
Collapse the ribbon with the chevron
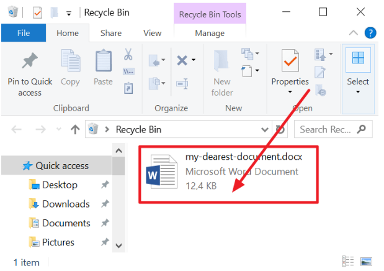click(353, 33)
